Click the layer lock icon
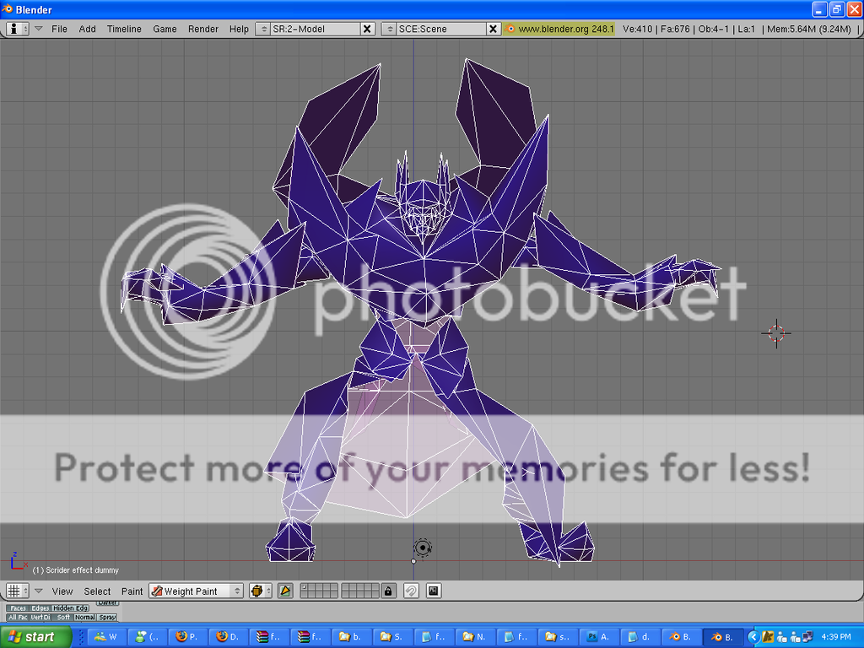The width and height of the screenshot is (864, 648). click(388, 591)
